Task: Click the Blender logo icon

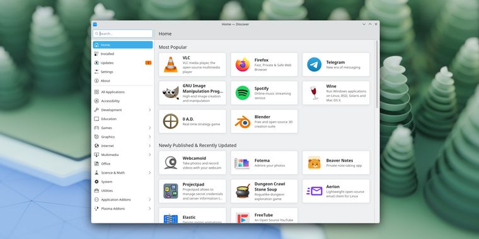Action: [x=243, y=121]
